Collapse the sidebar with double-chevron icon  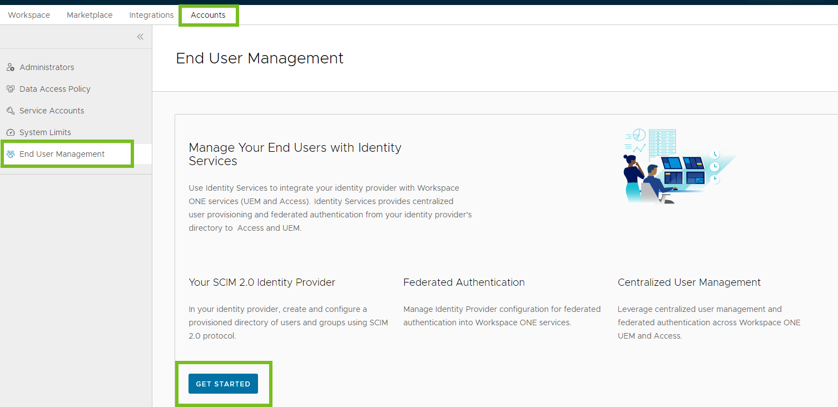coord(140,37)
